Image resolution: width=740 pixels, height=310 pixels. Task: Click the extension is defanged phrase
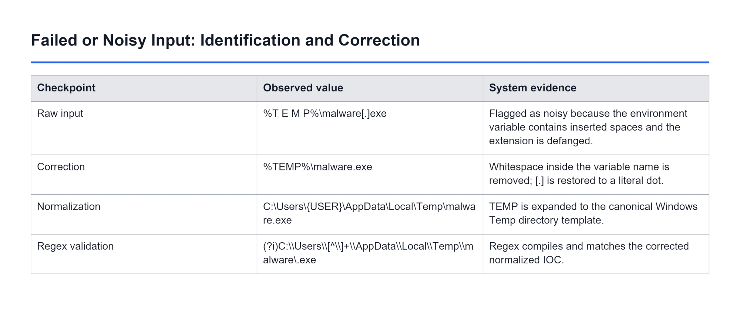click(541, 141)
